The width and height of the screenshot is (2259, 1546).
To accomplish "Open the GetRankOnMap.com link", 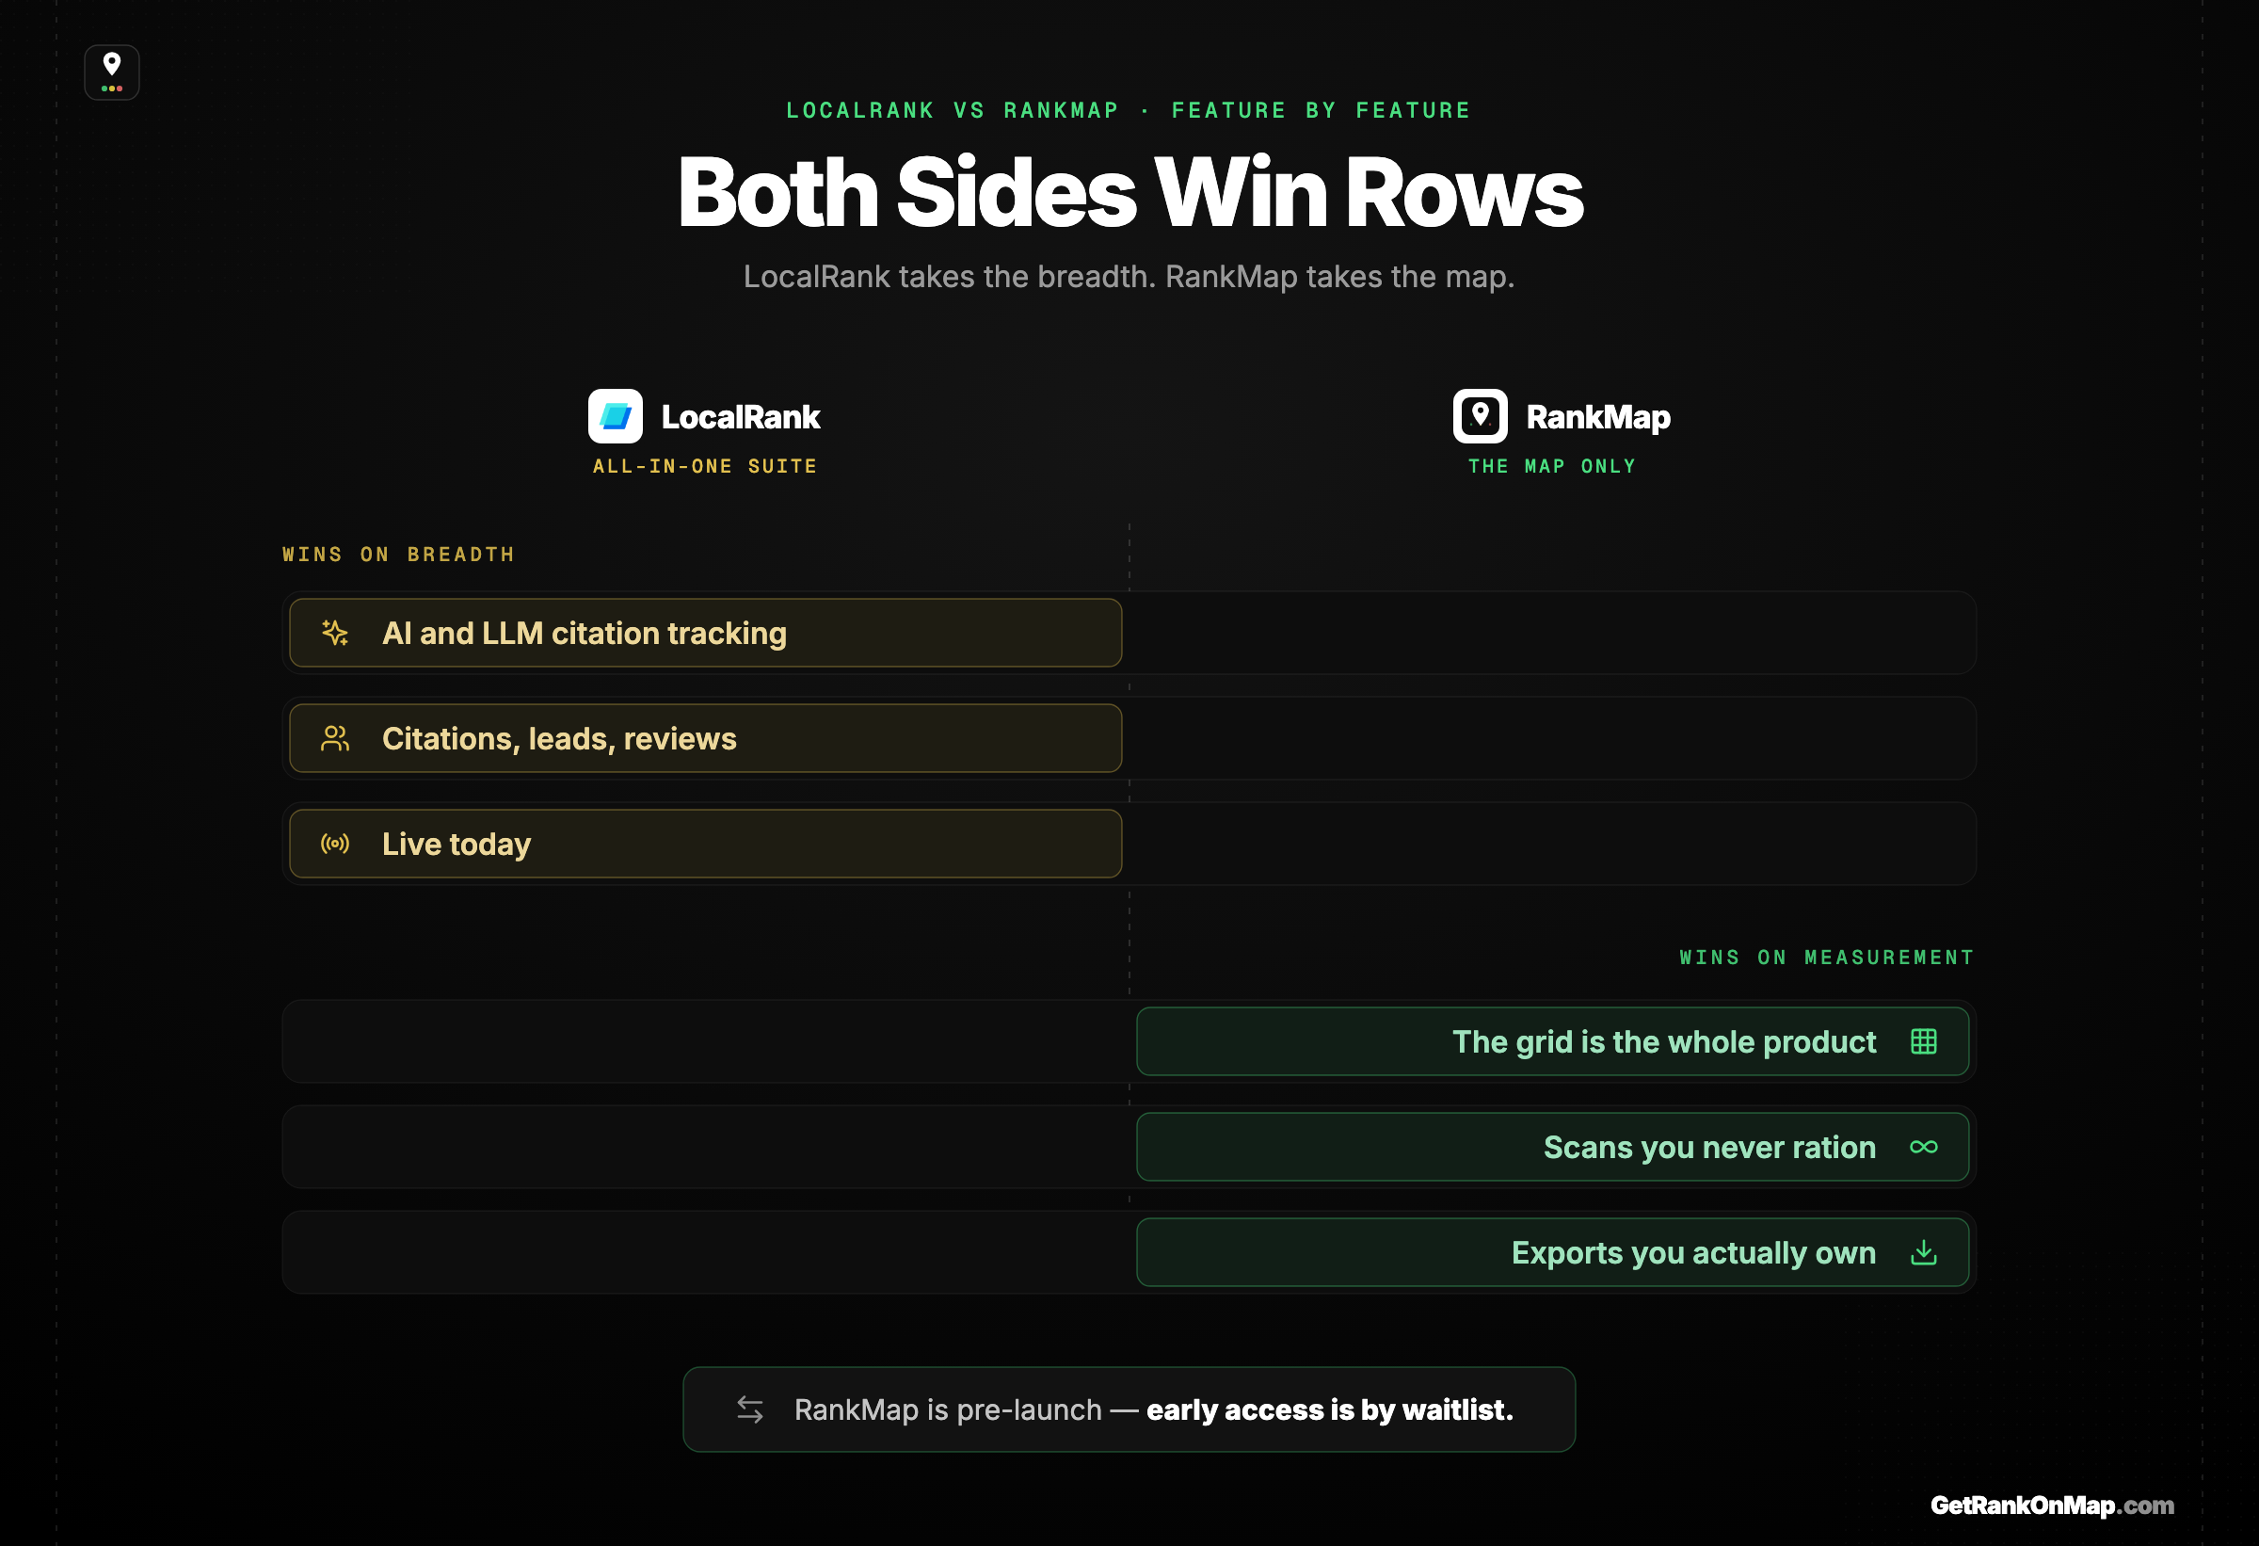I will tap(2052, 1506).
